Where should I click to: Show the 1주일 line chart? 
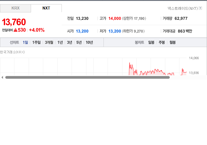click(x=36, y=42)
